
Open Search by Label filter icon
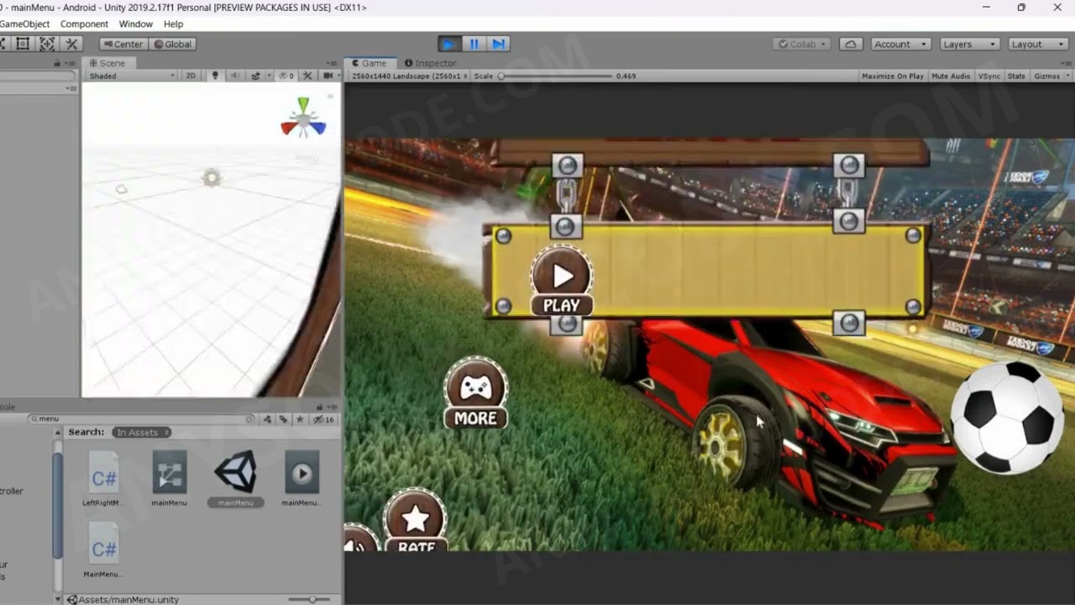click(x=283, y=418)
